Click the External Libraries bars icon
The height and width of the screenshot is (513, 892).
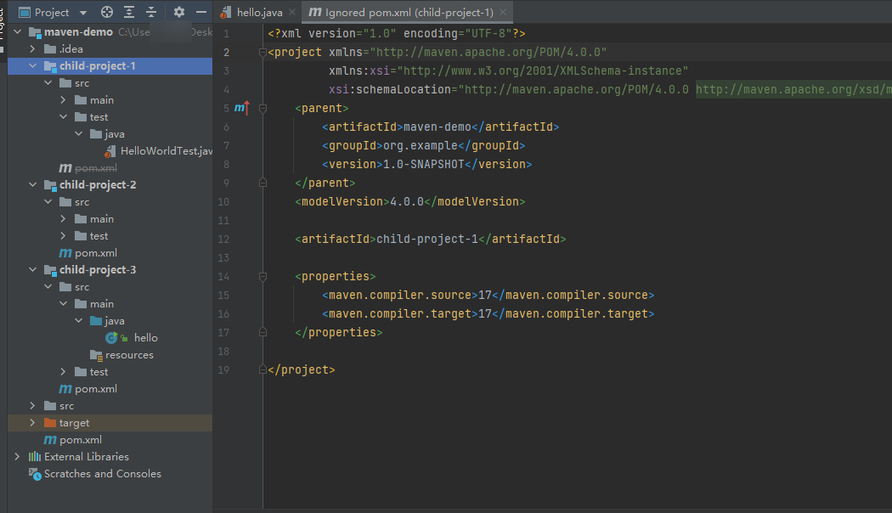(x=35, y=457)
